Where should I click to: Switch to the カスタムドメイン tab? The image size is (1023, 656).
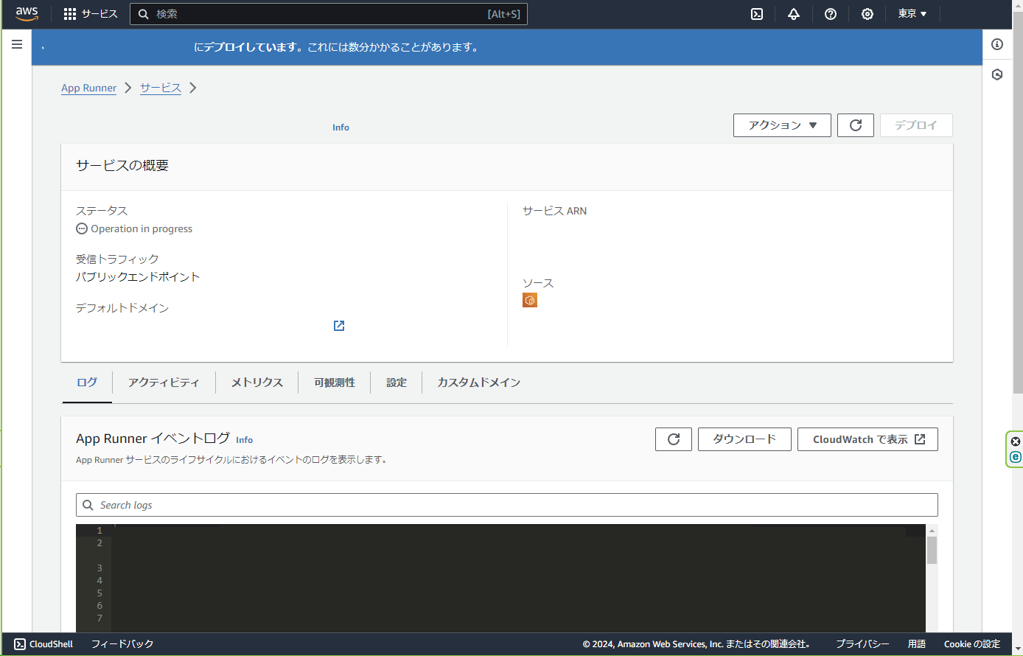(x=479, y=383)
